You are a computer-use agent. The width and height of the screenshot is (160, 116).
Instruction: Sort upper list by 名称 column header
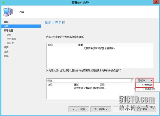pos(62,45)
